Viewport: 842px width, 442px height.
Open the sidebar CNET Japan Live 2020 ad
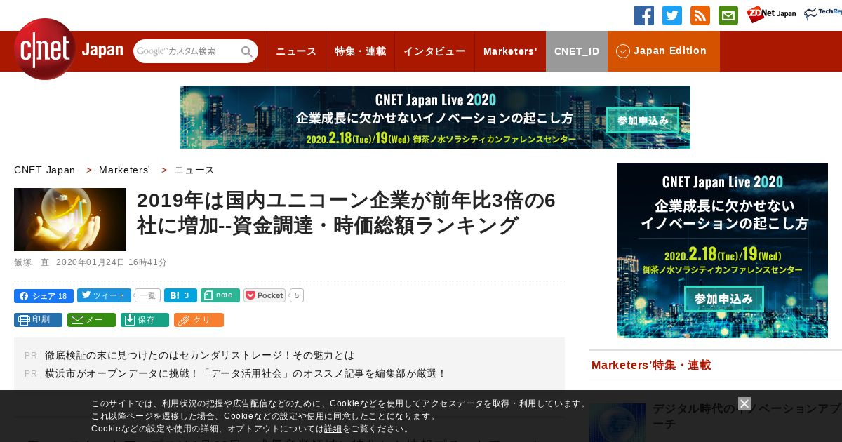(723, 250)
